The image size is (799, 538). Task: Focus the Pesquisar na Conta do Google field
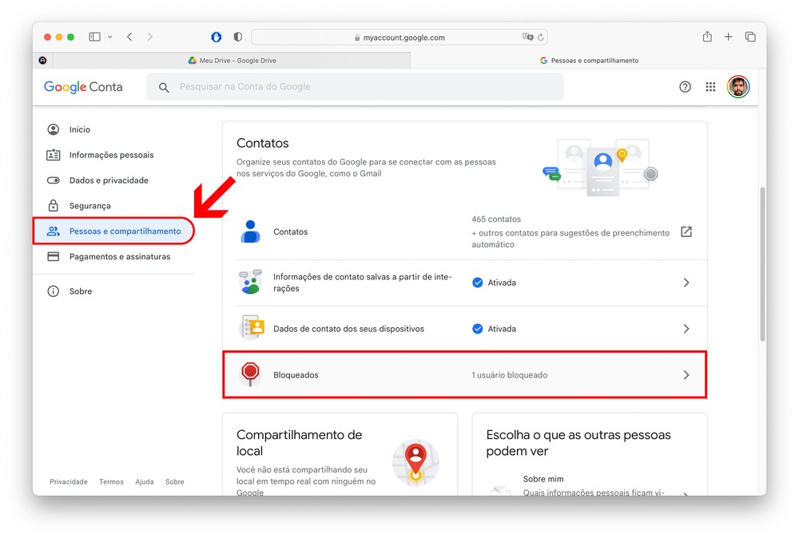pos(356,86)
